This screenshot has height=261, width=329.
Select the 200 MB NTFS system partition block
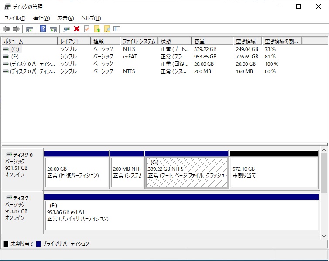tap(127, 169)
